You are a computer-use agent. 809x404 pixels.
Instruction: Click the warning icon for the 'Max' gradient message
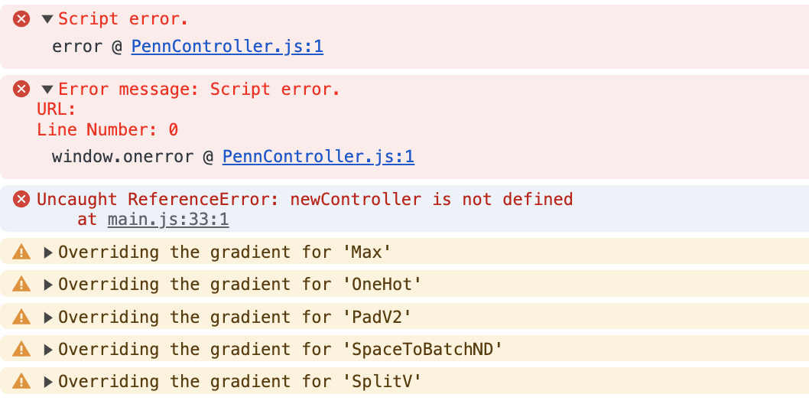coord(21,252)
